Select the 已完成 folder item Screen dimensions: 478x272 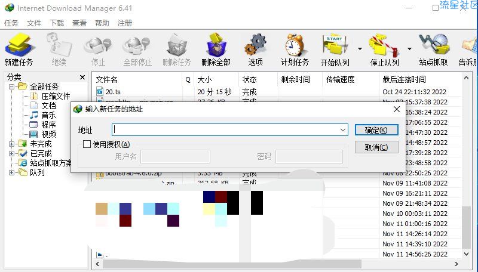[41, 153]
